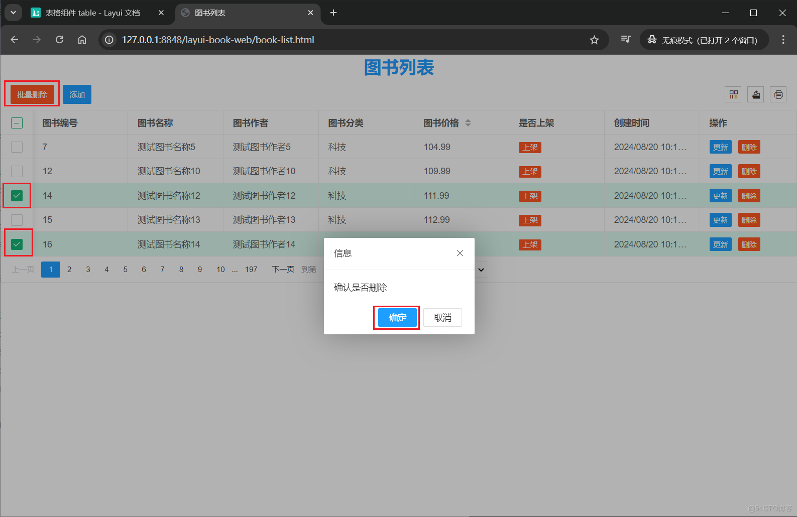Click 更新 for book 14
Screen dimensions: 797x517
(x=721, y=196)
